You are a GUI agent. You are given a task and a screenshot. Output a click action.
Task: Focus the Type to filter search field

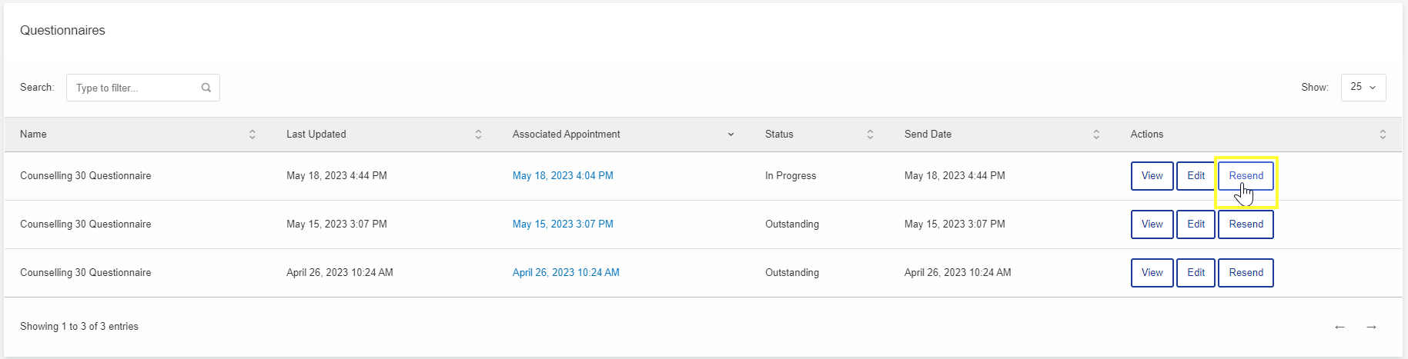(x=143, y=88)
